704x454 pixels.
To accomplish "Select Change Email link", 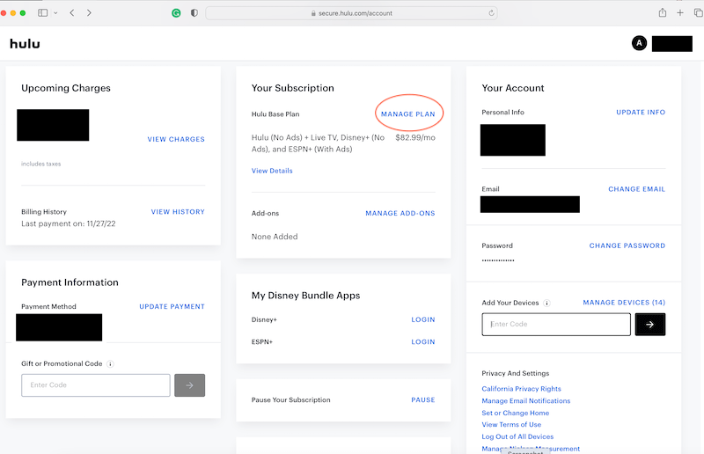I will [x=636, y=189].
